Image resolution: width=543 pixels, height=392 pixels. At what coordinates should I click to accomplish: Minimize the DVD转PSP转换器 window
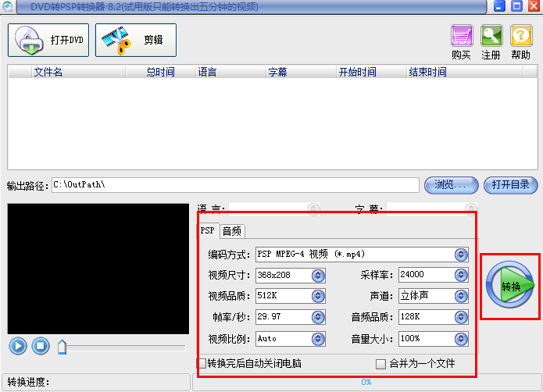[499, 6]
